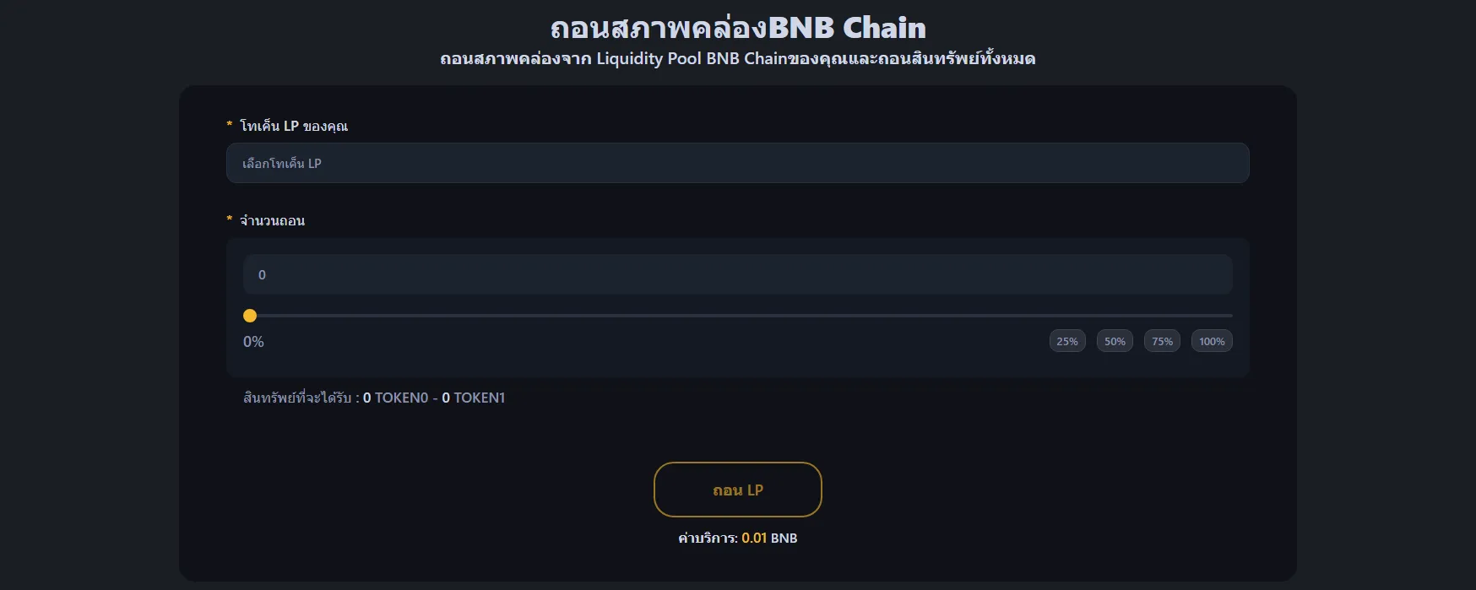Select the 50% preset button
This screenshot has width=1476, height=590.
tap(1115, 341)
